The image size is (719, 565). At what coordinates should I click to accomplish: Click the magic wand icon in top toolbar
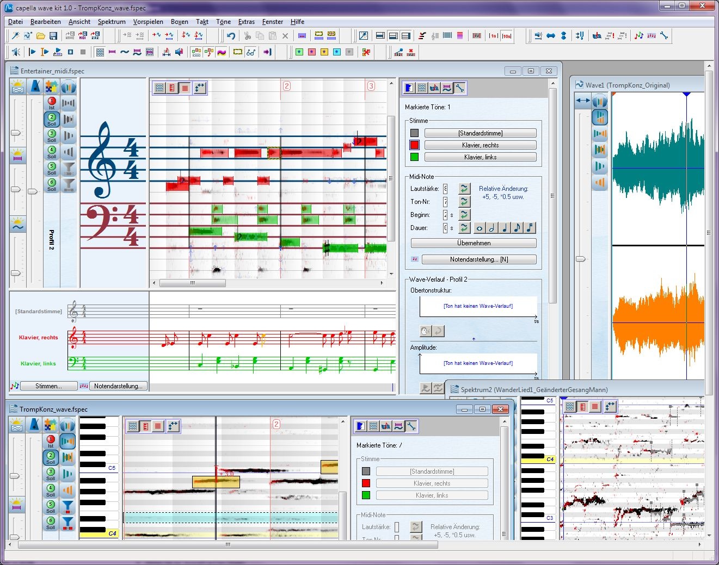coord(16,36)
